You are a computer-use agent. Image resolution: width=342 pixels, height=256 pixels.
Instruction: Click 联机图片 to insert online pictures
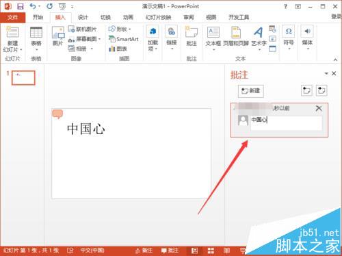point(82,29)
